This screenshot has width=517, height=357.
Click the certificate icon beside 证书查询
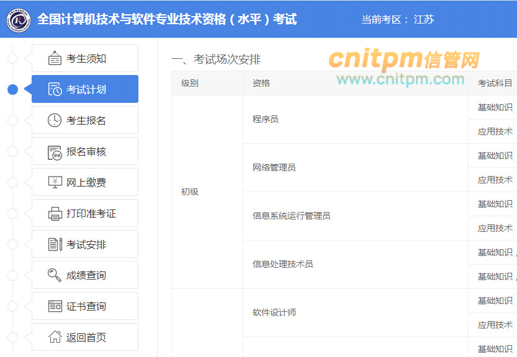(x=55, y=306)
